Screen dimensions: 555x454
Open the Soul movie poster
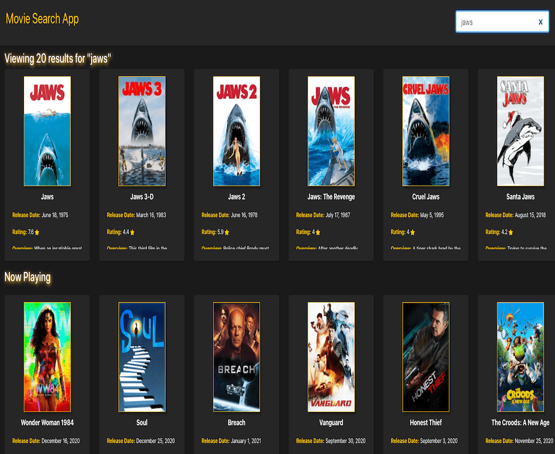(x=142, y=357)
